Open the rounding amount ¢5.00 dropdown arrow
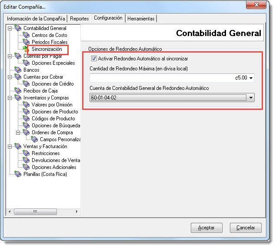276x248 pixels. (251, 78)
